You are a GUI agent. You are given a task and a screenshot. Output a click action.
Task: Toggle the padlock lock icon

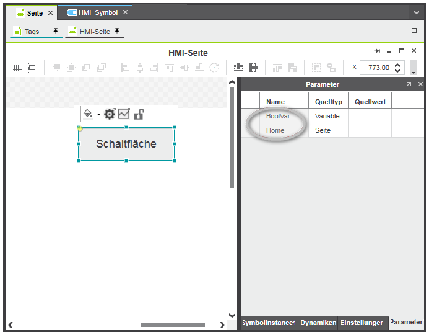click(x=139, y=114)
